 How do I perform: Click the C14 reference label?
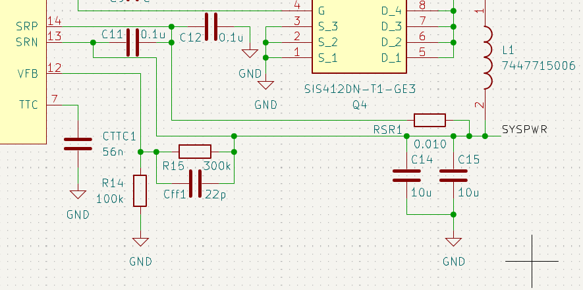click(x=422, y=159)
